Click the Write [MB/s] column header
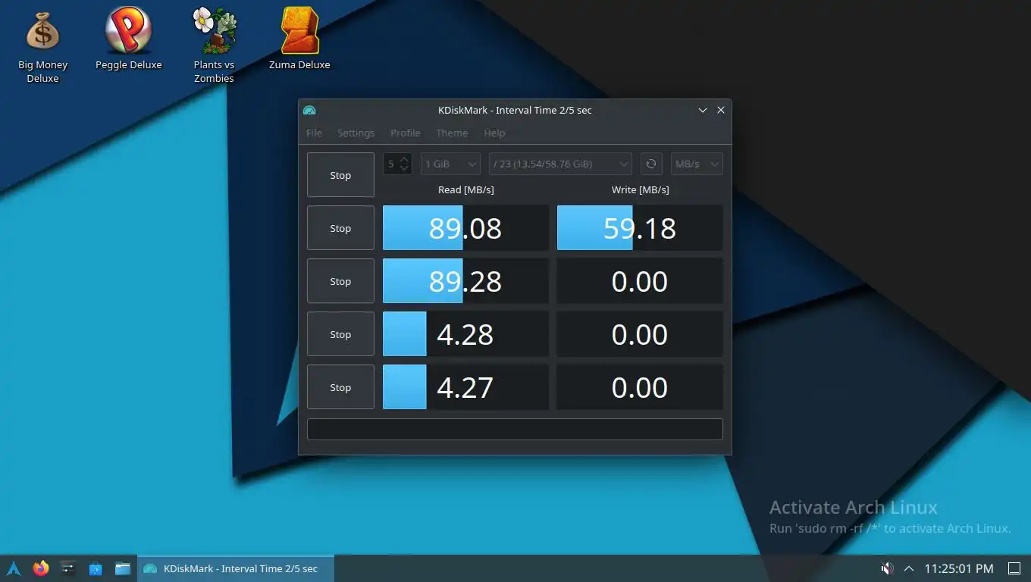Image resolution: width=1031 pixels, height=582 pixels. click(x=640, y=190)
